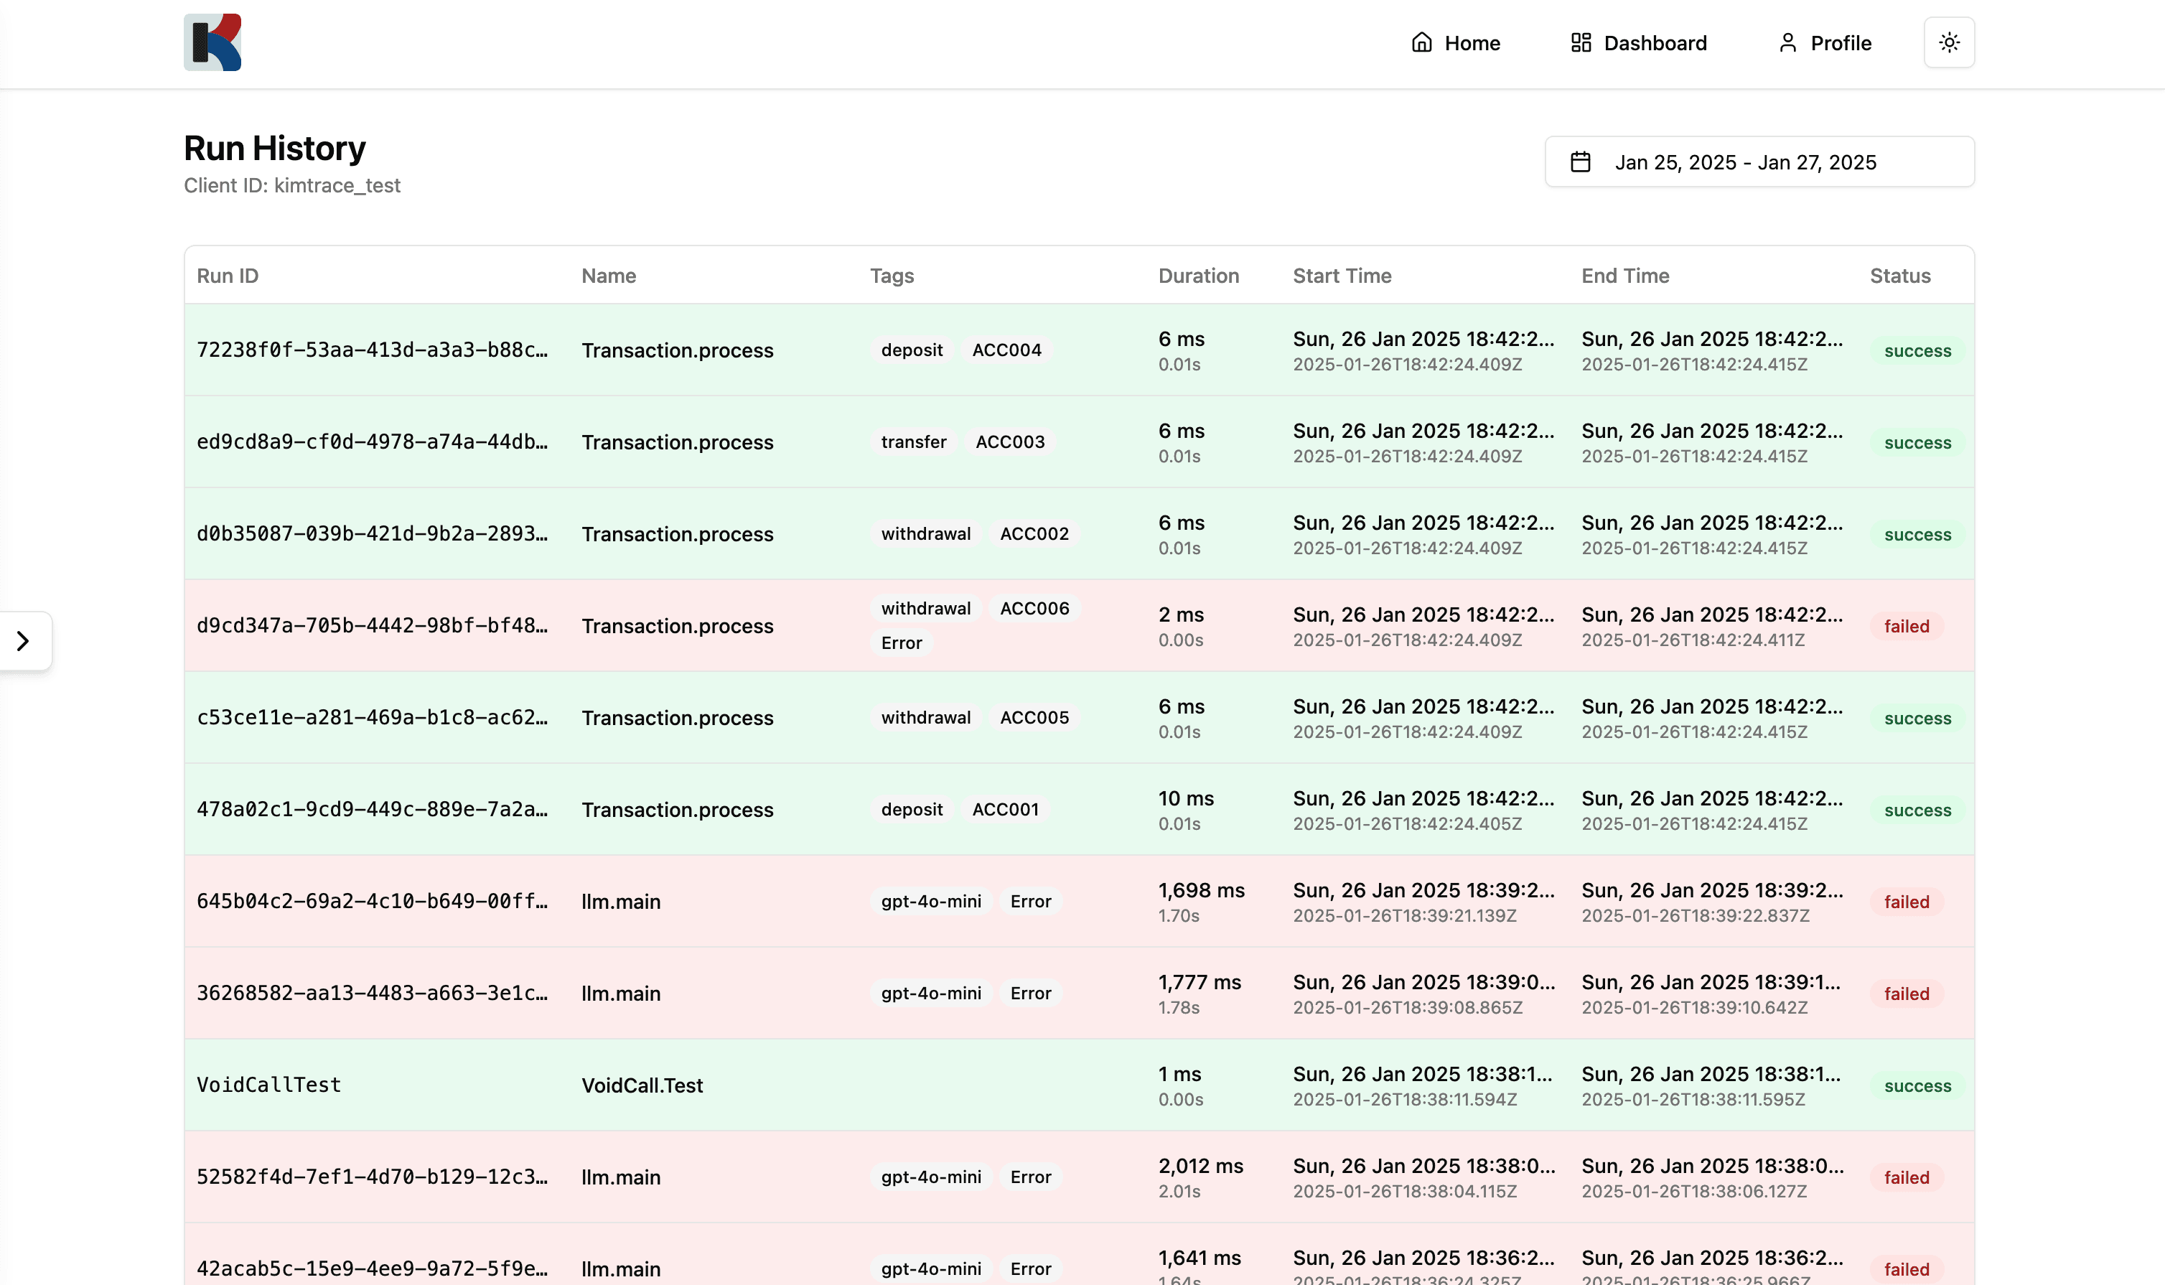Go to Home
Viewport: 2165px width, 1285px height.
click(x=1455, y=42)
